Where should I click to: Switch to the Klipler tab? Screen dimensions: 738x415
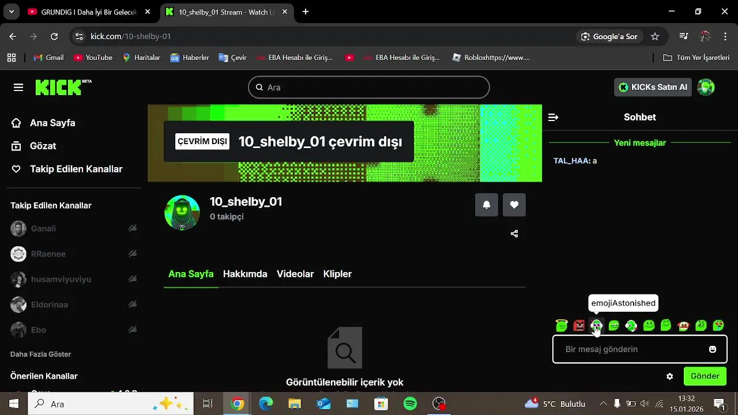coord(337,274)
